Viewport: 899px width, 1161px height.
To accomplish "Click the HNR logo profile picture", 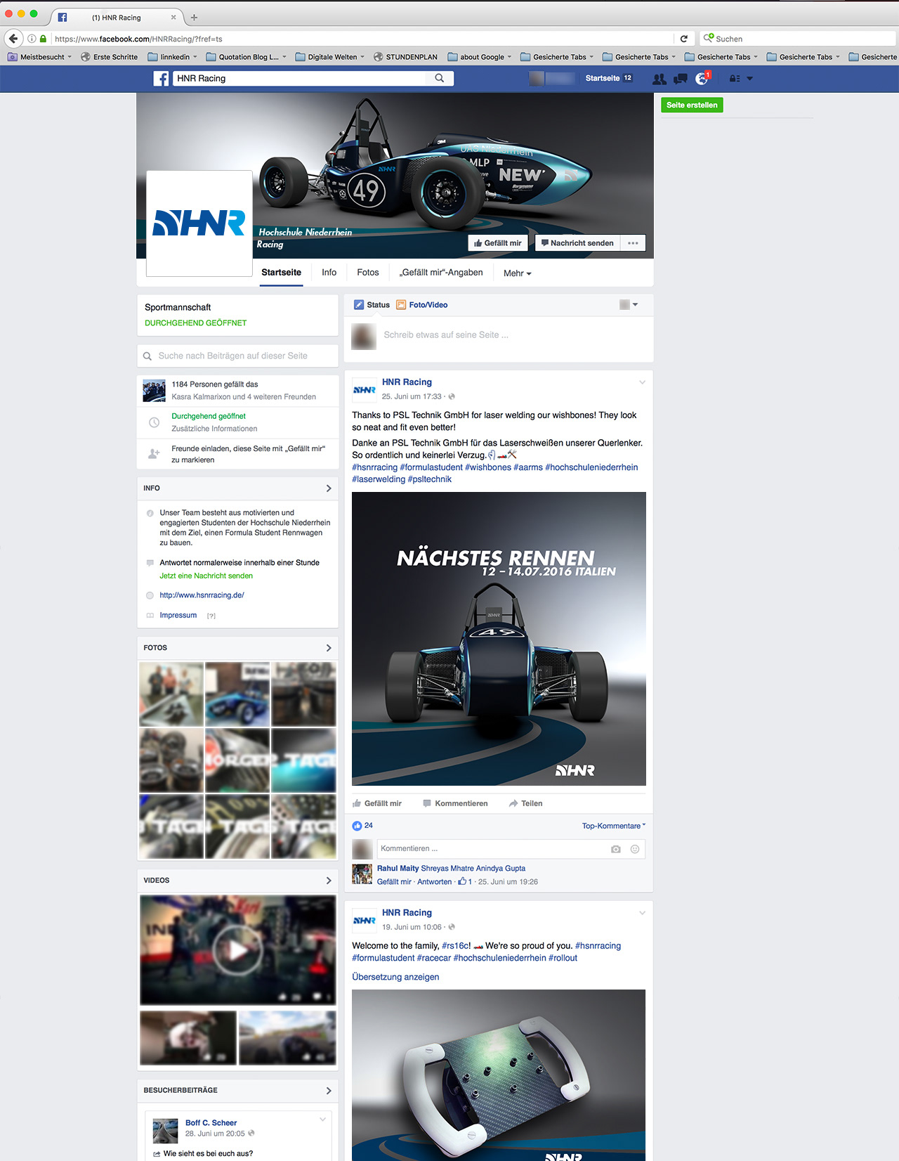I will click(x=199, y=223).
